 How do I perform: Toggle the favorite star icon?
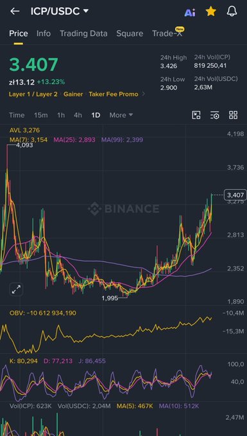(211, 12)
